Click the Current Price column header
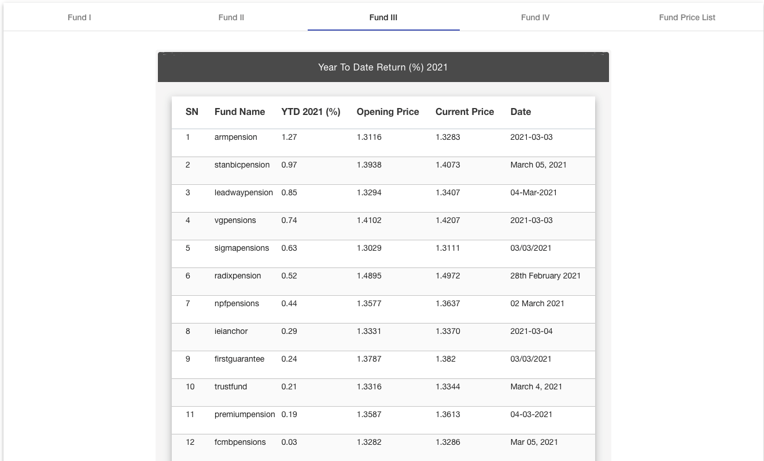This screenshot has width=764, height=461. coord(464,112)
